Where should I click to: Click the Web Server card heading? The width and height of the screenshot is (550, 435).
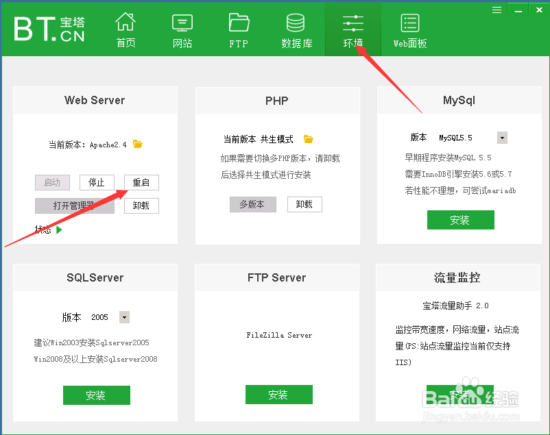pyautogui.click(x=95, y=100)
